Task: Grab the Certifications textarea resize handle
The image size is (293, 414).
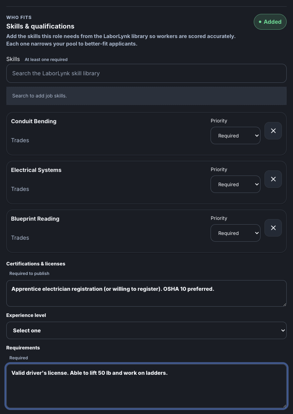Action: pos(284,304)
